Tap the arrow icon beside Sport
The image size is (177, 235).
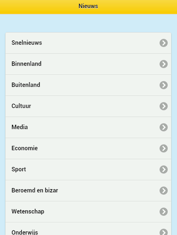164,169
